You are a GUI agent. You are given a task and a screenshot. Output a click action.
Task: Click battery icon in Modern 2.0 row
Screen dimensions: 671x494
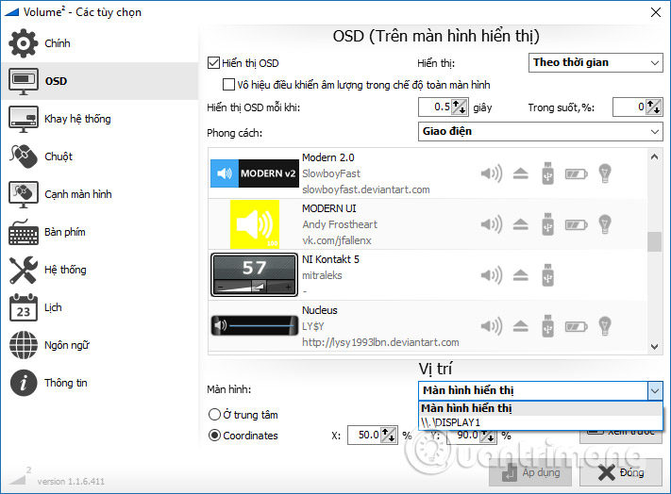(x=576, y=173)
